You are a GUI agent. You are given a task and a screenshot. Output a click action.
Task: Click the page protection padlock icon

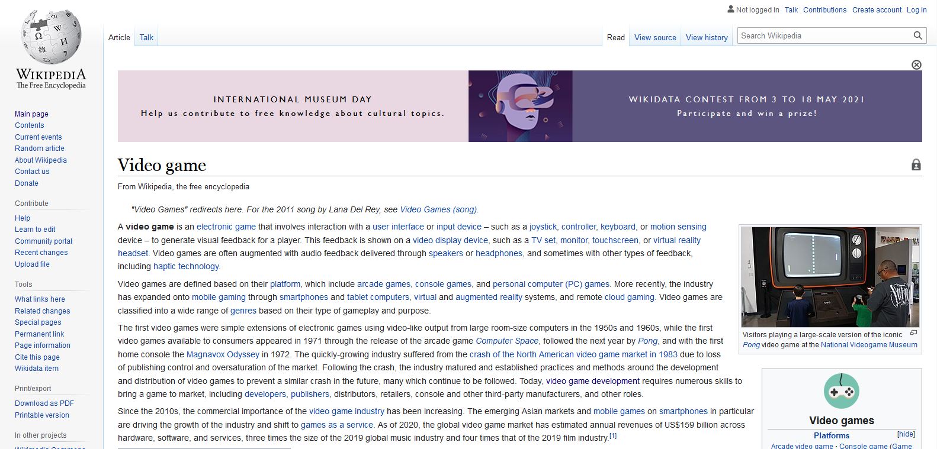[x=916, y=165]
